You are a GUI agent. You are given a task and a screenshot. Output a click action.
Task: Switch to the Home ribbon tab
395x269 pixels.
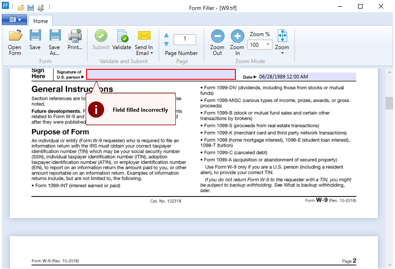[41, 21]
